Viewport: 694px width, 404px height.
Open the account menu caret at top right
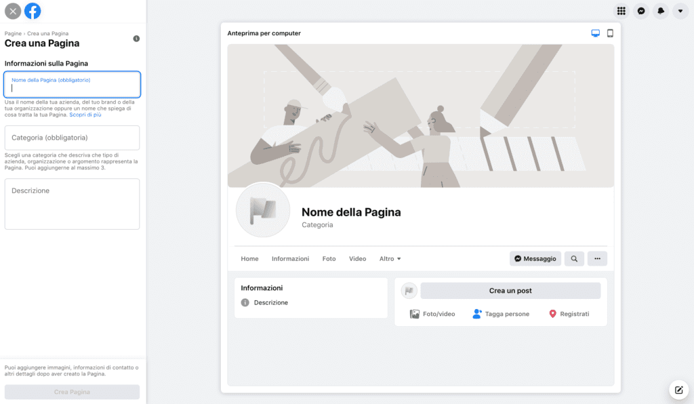[680, 11]
